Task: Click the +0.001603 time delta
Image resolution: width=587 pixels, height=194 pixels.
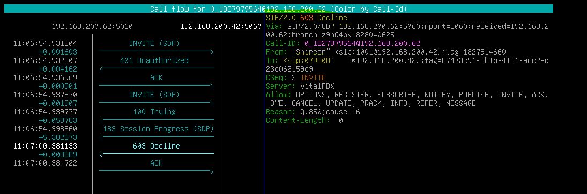Action: coord(58,52)
